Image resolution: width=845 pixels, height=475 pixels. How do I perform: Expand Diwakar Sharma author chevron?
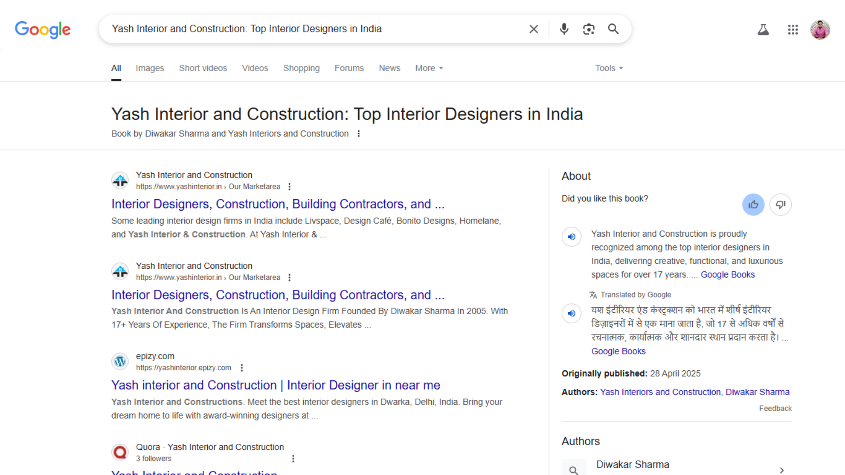coord(782,470)
